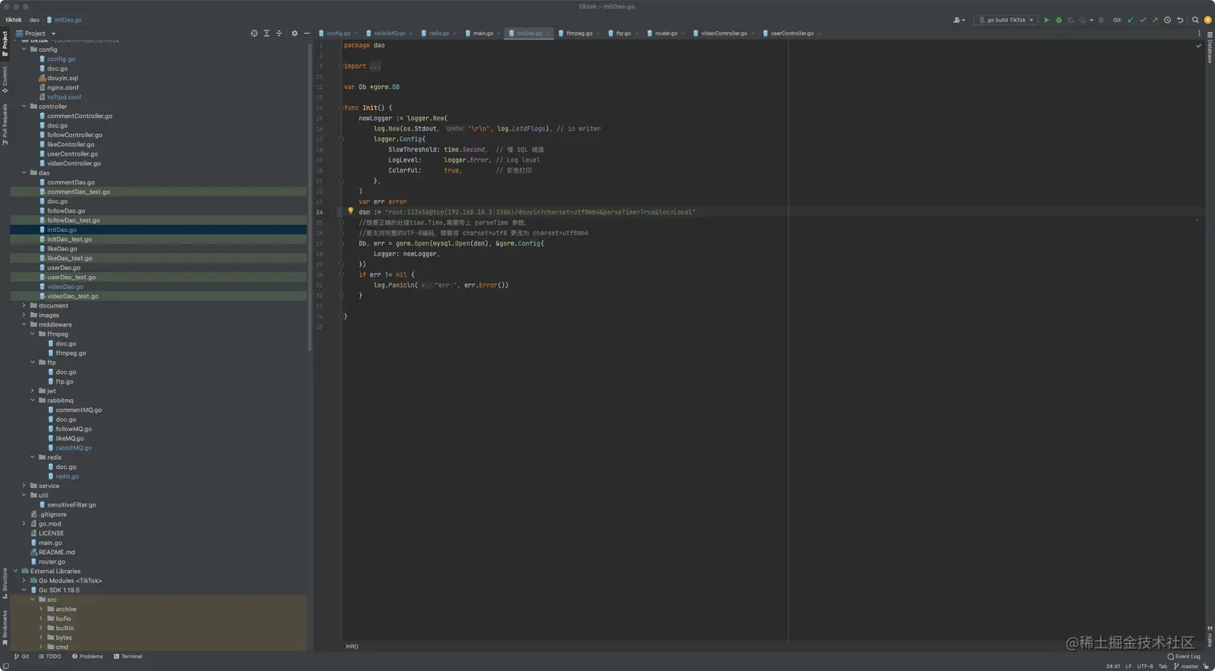
Task: Click the master branch status widget
Action: (x=1186, y=666)
